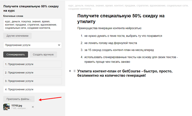Click the drag handle dots icon beside heading

74,71
